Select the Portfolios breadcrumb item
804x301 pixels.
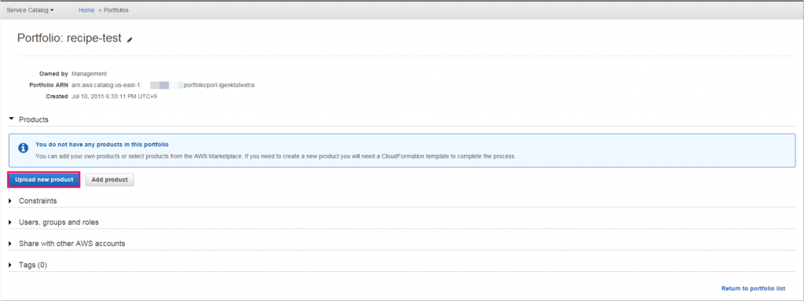(116, 9)
